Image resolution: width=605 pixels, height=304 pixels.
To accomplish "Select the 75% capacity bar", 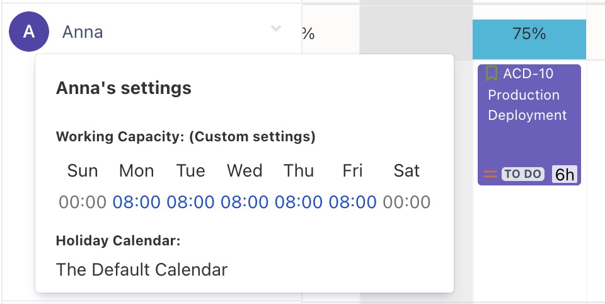I will point(529,34).
